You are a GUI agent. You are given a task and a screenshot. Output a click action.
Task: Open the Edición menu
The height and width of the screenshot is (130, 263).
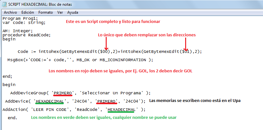[x=28, y=12]
